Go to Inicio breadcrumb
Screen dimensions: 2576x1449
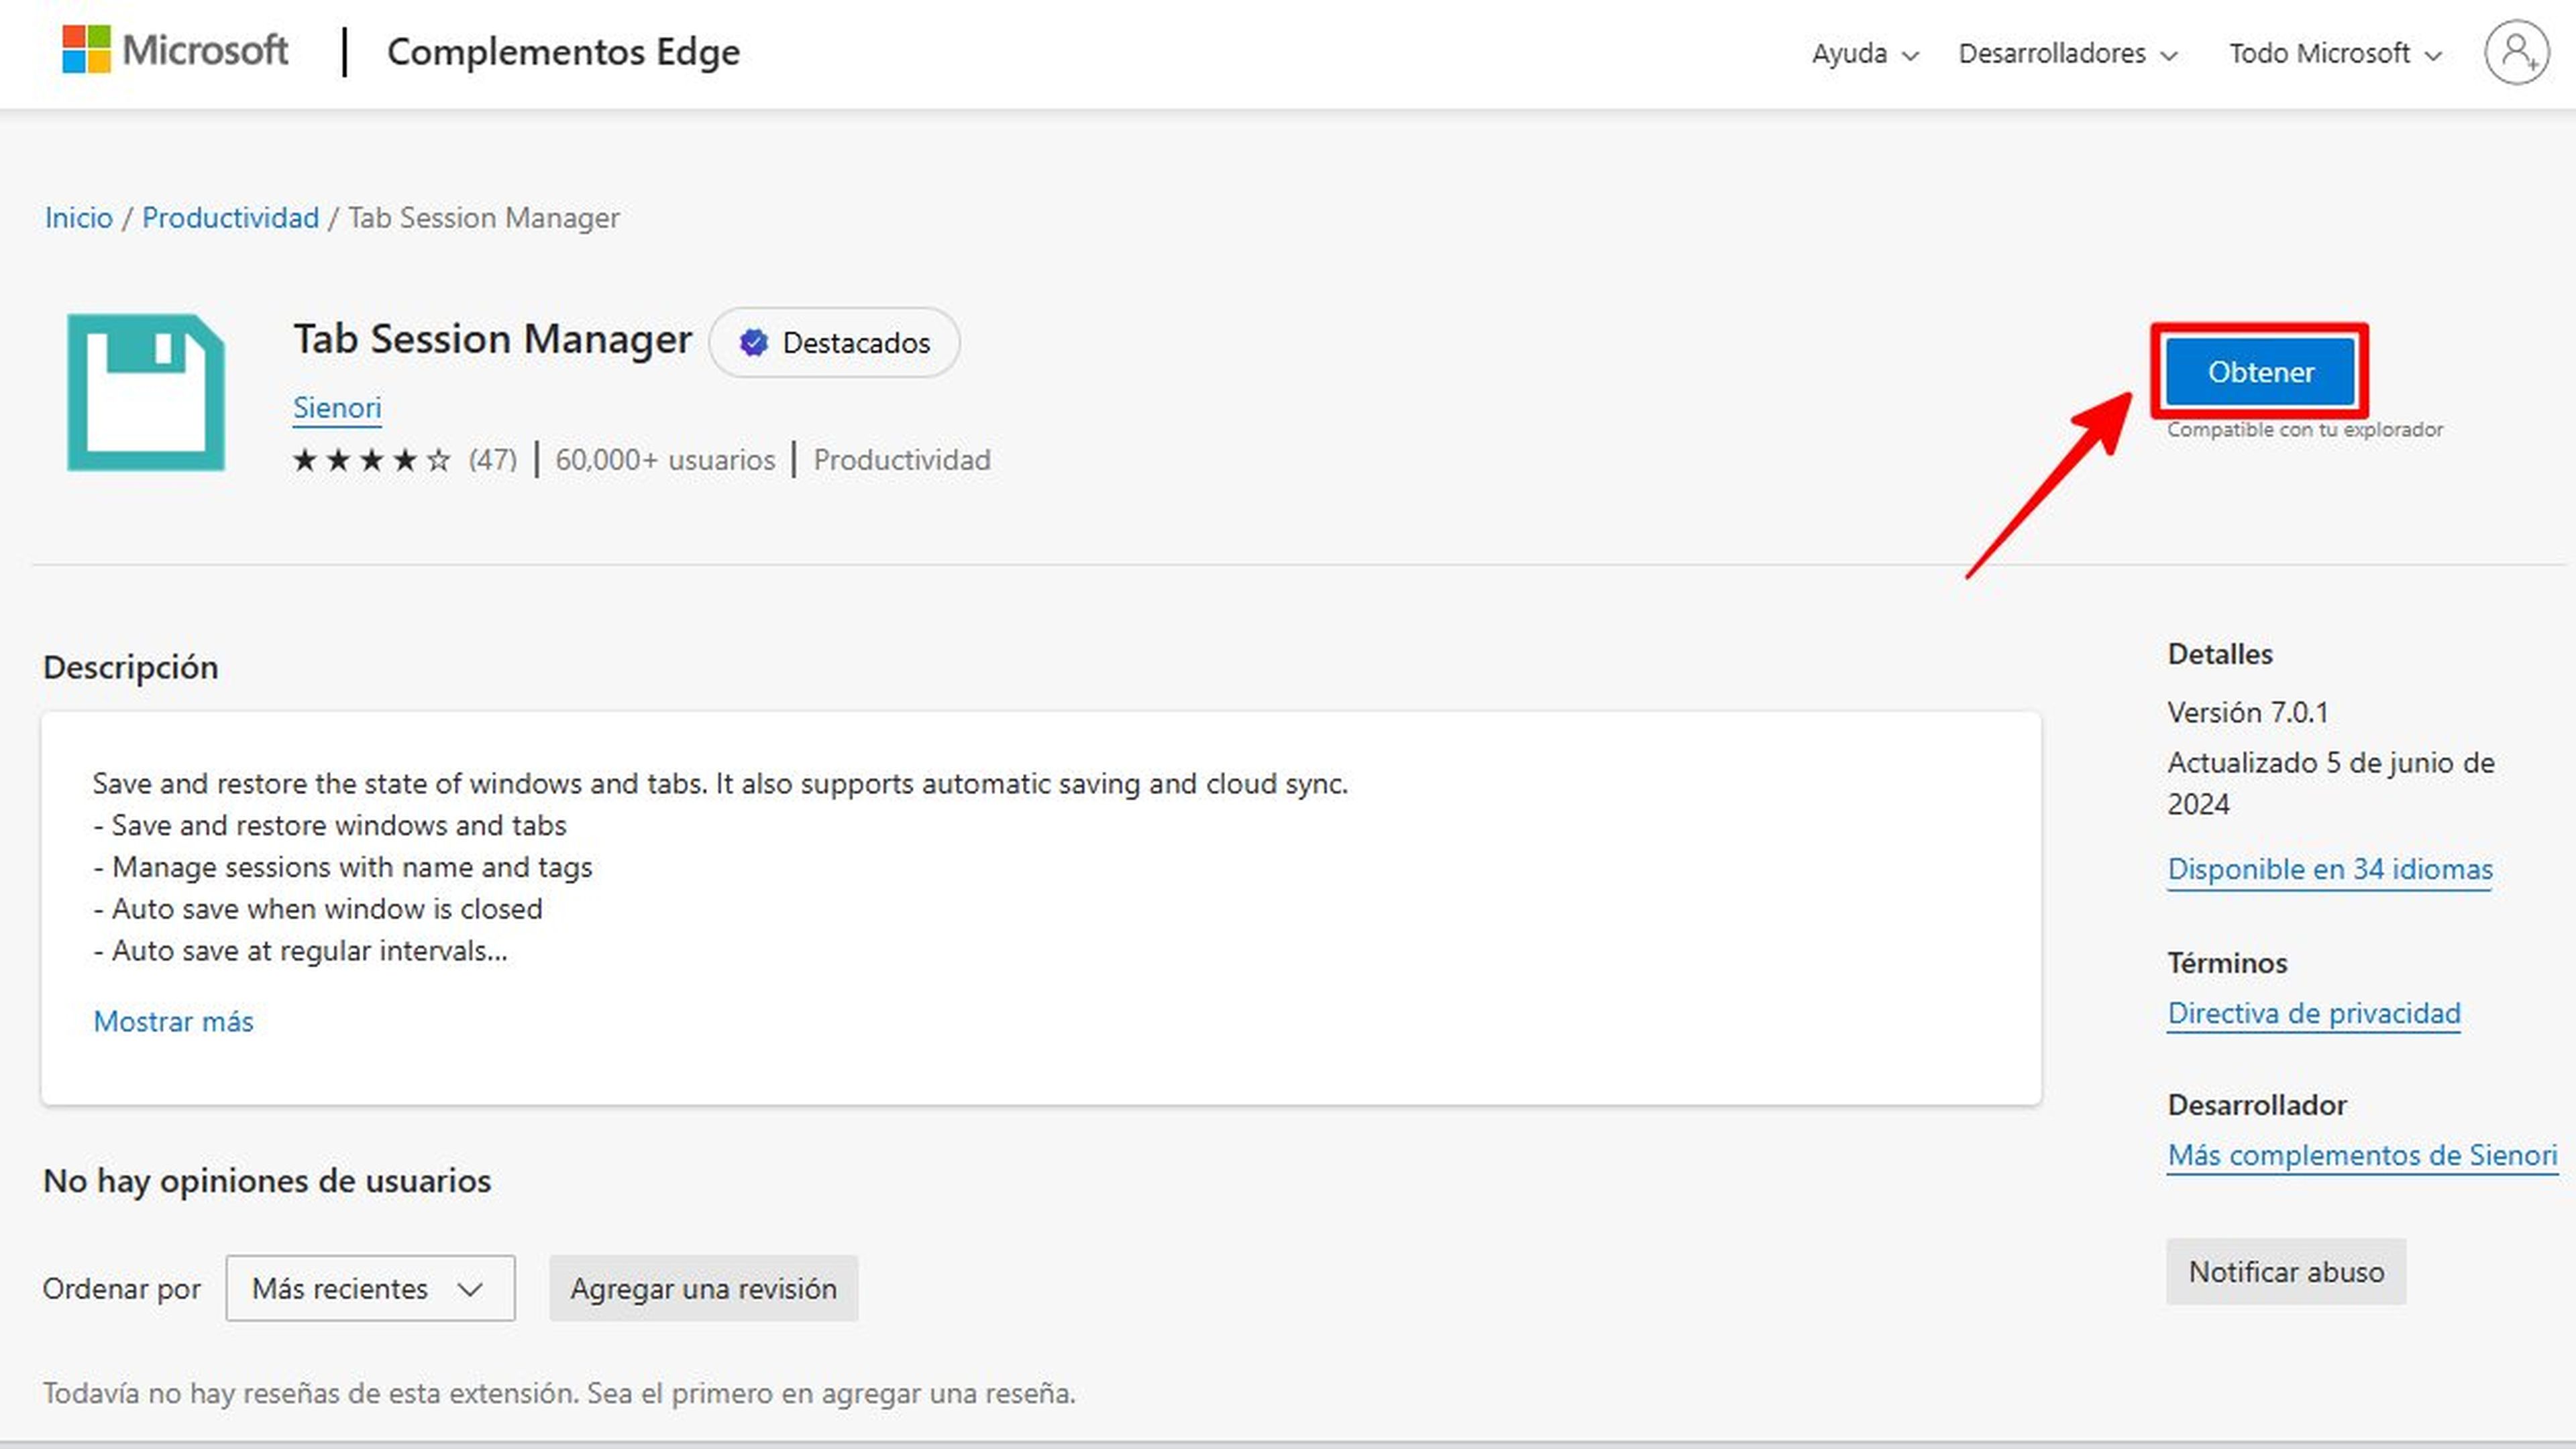point(79,218)
